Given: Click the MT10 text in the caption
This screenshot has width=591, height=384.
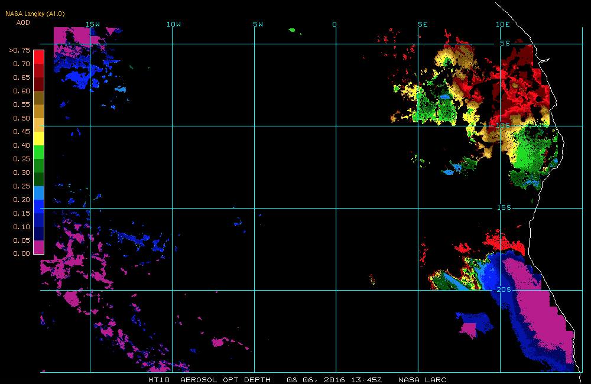Looking at the screenshot, I should point(159,380).
